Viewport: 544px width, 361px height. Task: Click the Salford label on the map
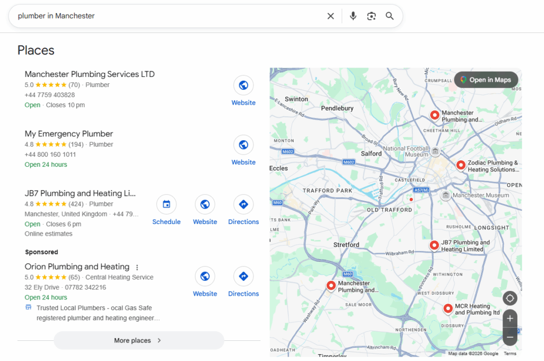(x=371, y=153)
